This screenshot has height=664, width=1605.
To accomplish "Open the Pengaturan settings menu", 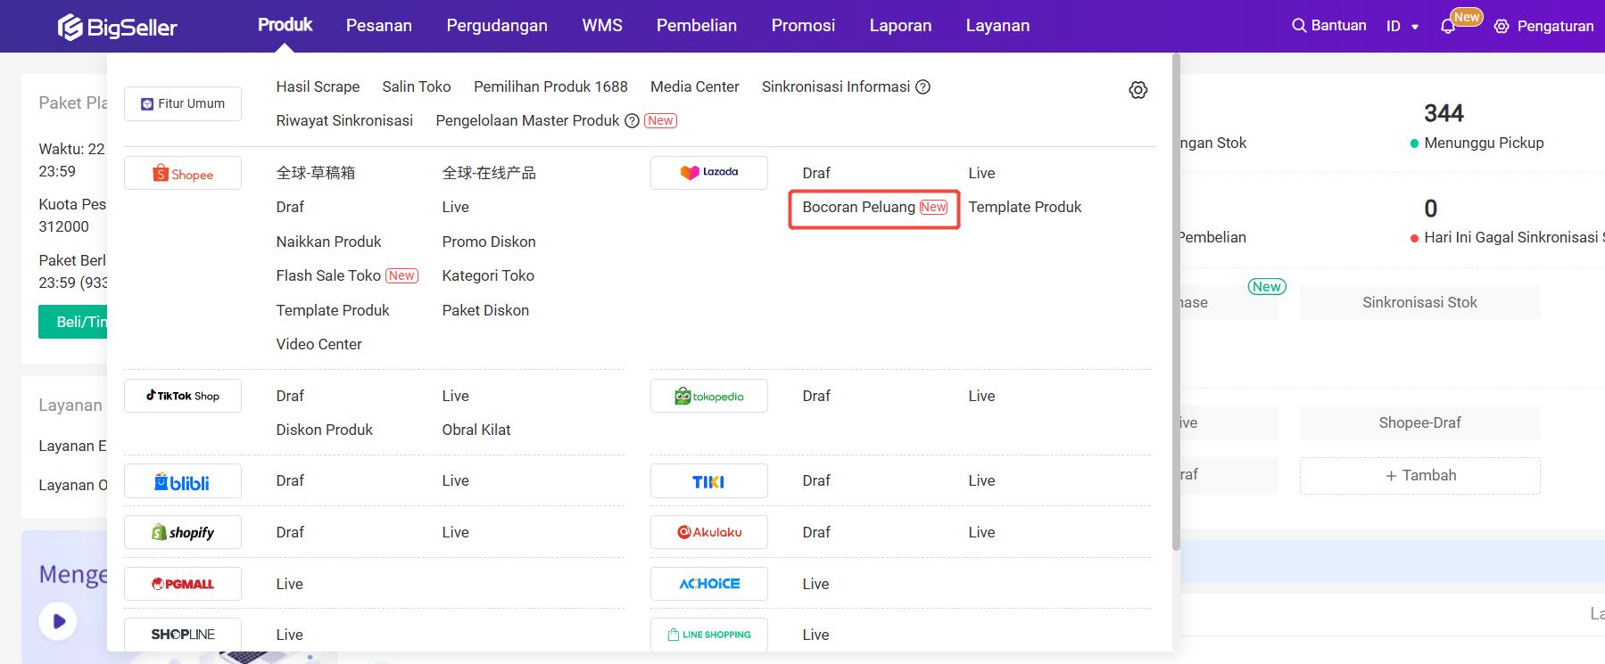I will (x=1544, y=27).
